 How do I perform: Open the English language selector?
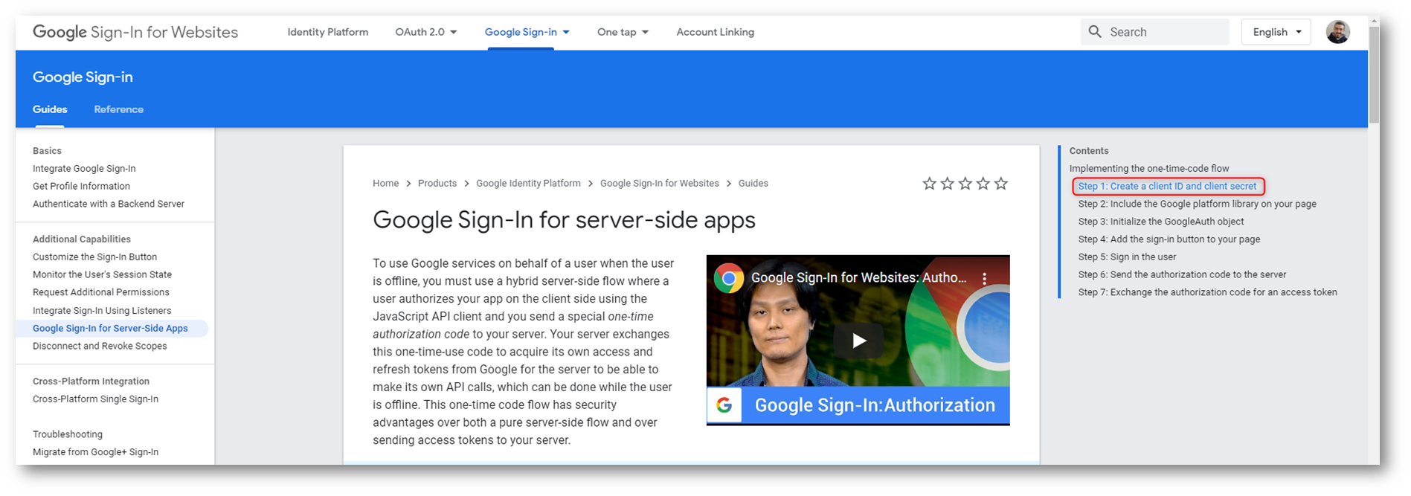(x=1276, y=32)
